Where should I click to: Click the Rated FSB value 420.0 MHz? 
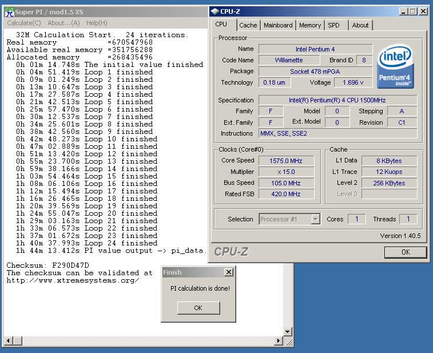(286, 194)
